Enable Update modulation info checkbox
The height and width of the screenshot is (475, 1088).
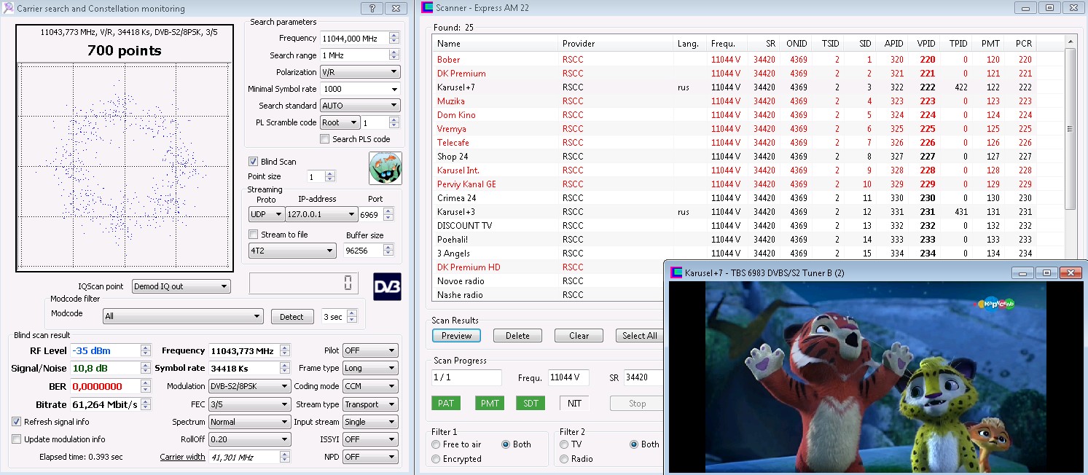[x=17, y=439]
